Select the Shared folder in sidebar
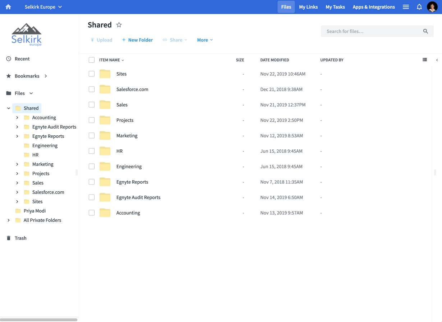 pyautogui.click(x=27, y=108)
